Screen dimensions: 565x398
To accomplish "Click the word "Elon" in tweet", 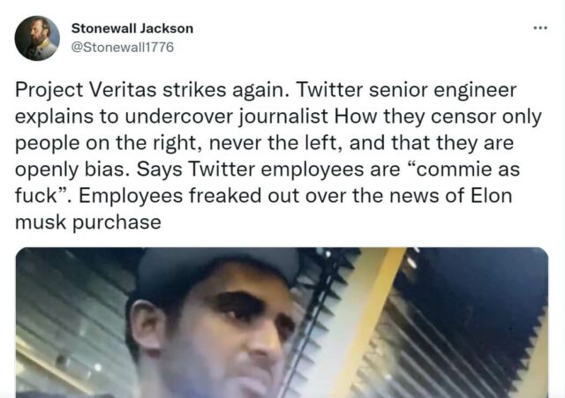I will pyautogui.click(x=491, y=196).
